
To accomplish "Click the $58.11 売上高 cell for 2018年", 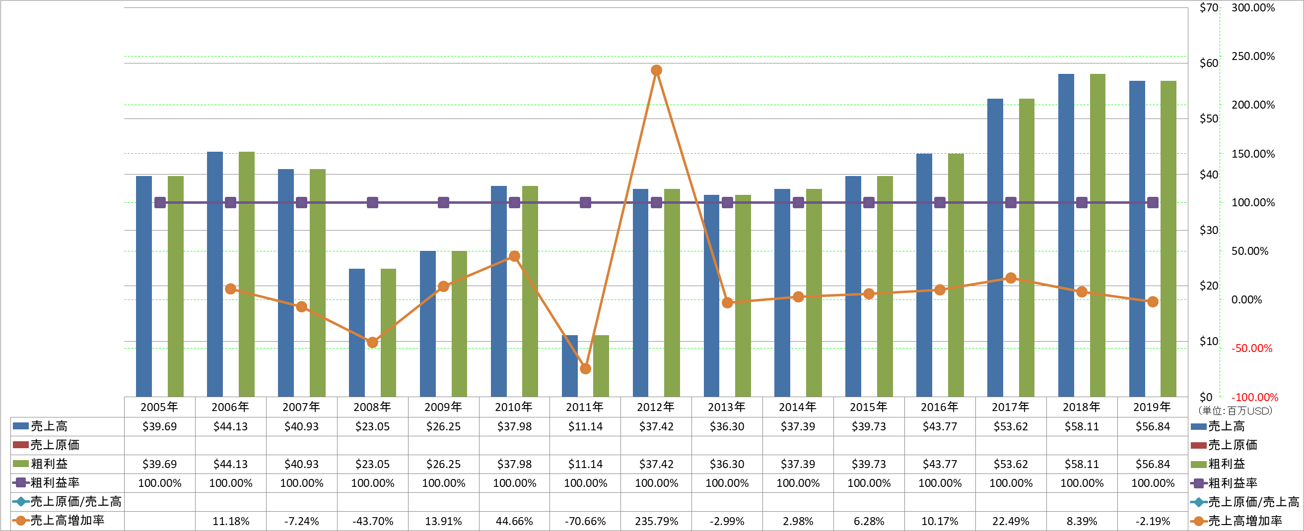I will click(1082, 426).
